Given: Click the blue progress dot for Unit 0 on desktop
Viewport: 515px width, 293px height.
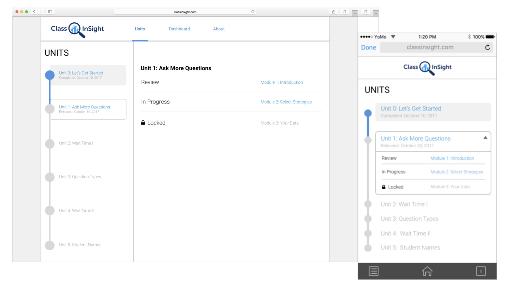Looking at the screenshot, I should point(50,75).
